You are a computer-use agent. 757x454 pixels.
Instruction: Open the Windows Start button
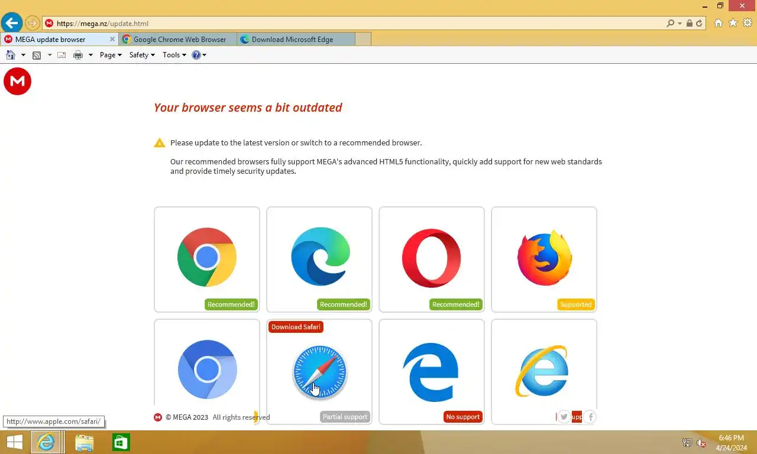[14, 442]
